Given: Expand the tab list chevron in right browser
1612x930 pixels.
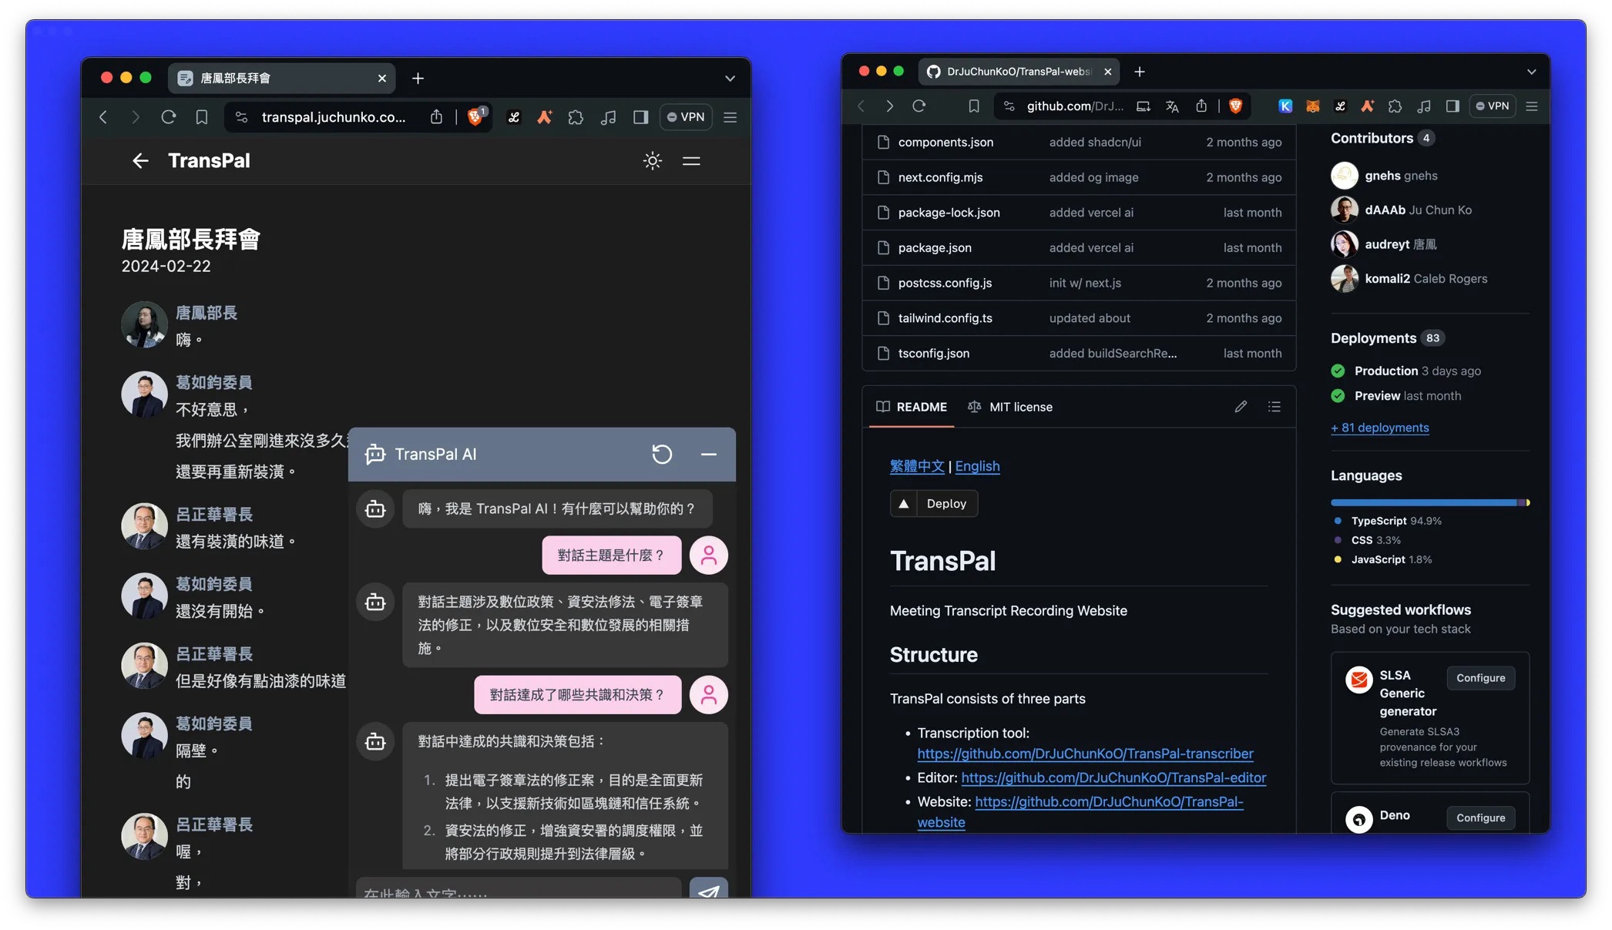Looking at the screenshot, I should click(1531, 72).
